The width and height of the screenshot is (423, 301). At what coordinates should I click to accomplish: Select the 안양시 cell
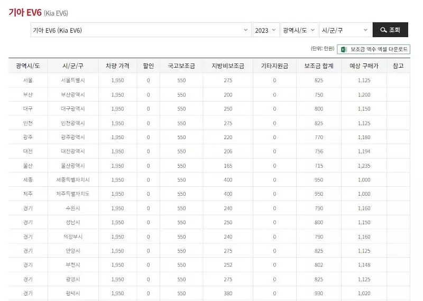click(73, 251)
